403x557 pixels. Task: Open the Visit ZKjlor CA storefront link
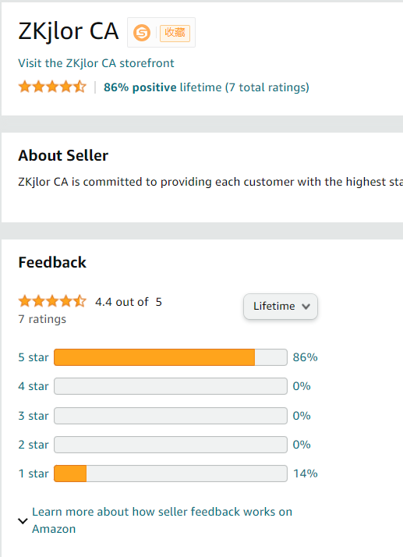[x=96, y=63]
